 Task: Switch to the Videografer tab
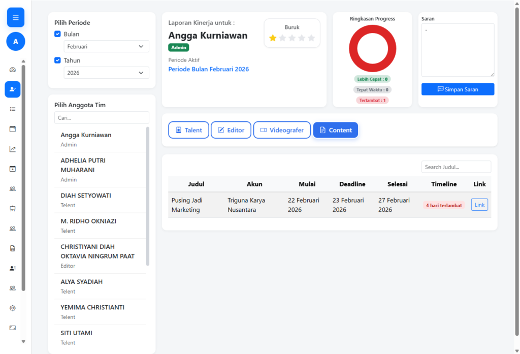282,130
